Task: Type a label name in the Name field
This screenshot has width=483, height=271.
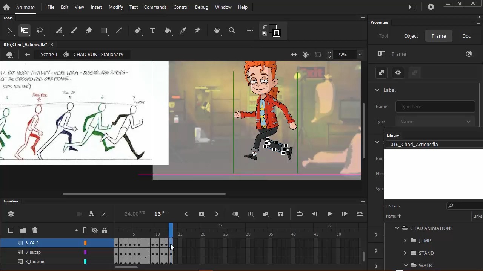Action: click(x=435, y=107)
